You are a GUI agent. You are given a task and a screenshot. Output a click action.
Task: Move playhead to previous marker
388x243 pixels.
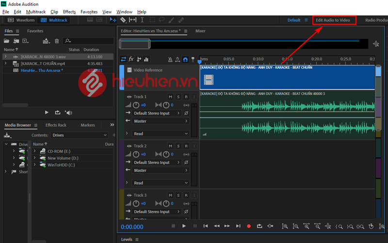[x=205, y=226]
